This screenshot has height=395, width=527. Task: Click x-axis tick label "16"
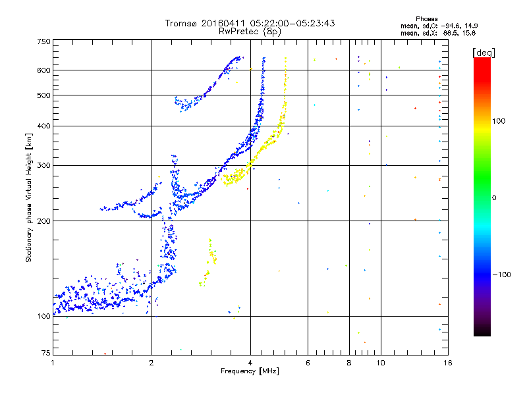pyautogui.click(x=448, y=363)
